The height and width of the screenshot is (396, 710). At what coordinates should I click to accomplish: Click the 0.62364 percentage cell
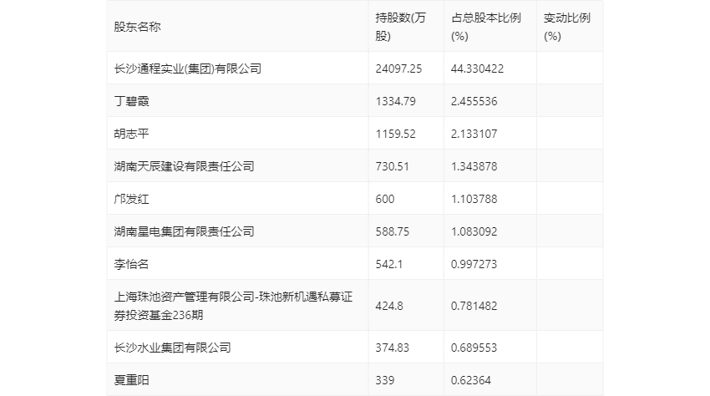[471, 380]
